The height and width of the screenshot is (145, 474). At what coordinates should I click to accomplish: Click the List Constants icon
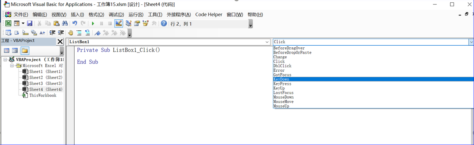point(17,33)
